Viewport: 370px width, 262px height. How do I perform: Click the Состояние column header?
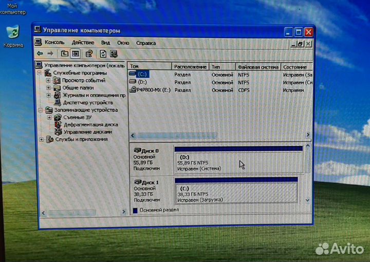[297, 67]
